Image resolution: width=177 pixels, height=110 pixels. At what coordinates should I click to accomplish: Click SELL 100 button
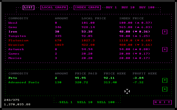click(106, 102)
